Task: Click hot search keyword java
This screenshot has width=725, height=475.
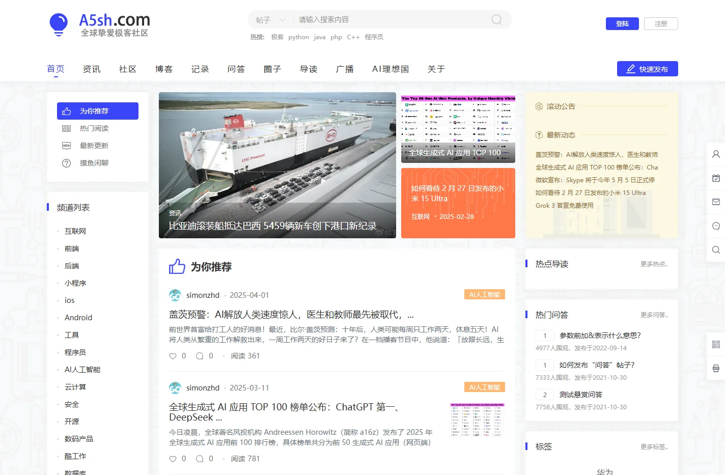Action: [319, 37]
